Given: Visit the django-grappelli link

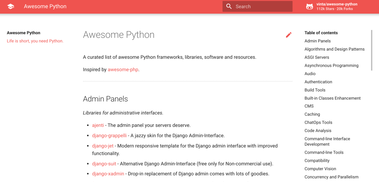Looking at the screenshot, I should (x=109, y=136).
